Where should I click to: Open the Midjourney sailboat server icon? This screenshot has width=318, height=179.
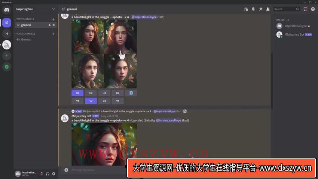coord(7,45)
